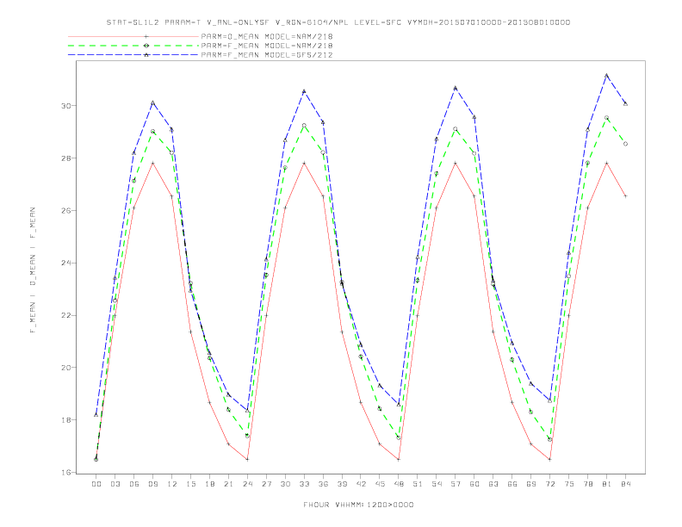The image size is (682, 527).
Task: Click blue GFS triangle marker at hour 09 peak
Action: [152, 103]
